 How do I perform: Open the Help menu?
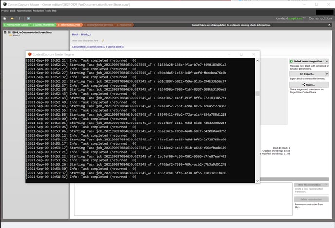point(54,11)
